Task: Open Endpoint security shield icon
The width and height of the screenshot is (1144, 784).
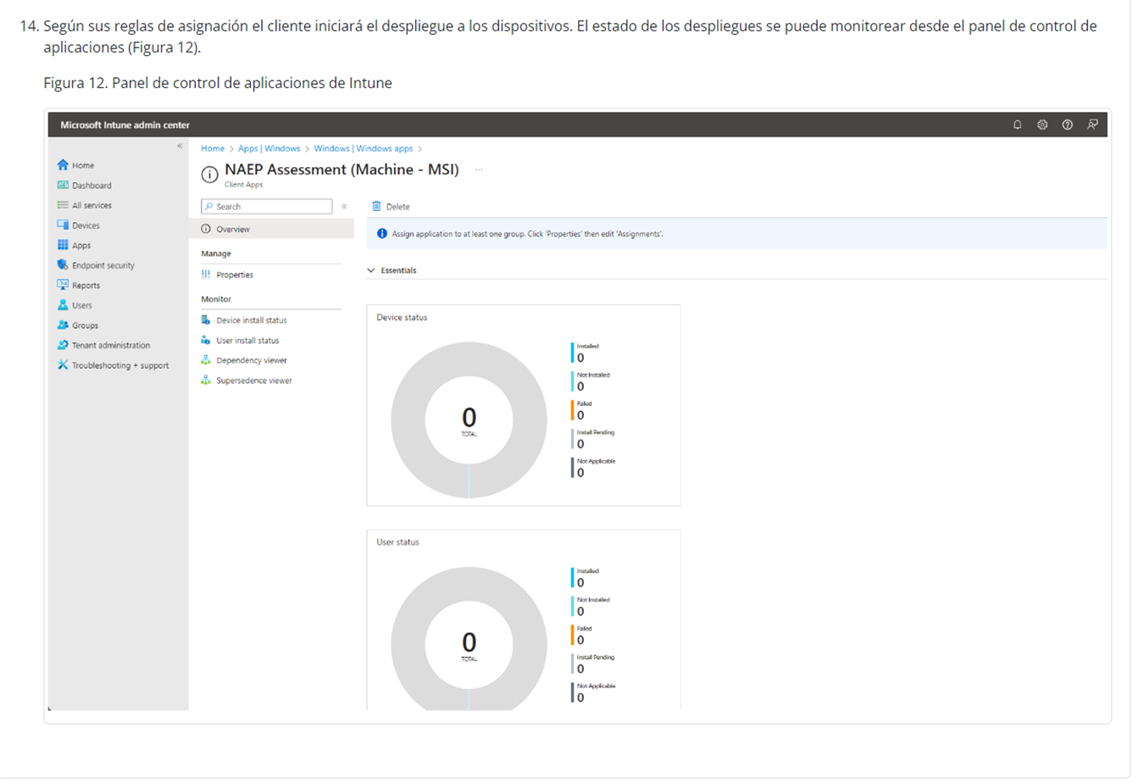Action: click(63, 265)
